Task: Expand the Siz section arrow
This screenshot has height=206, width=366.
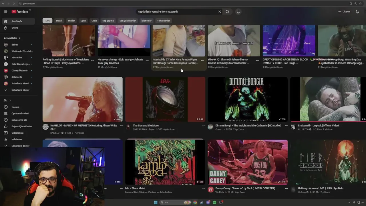Action: (10, 100)
